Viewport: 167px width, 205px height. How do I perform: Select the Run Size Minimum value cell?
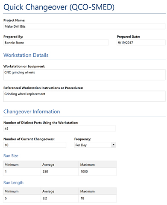click(x=22, y=172)
